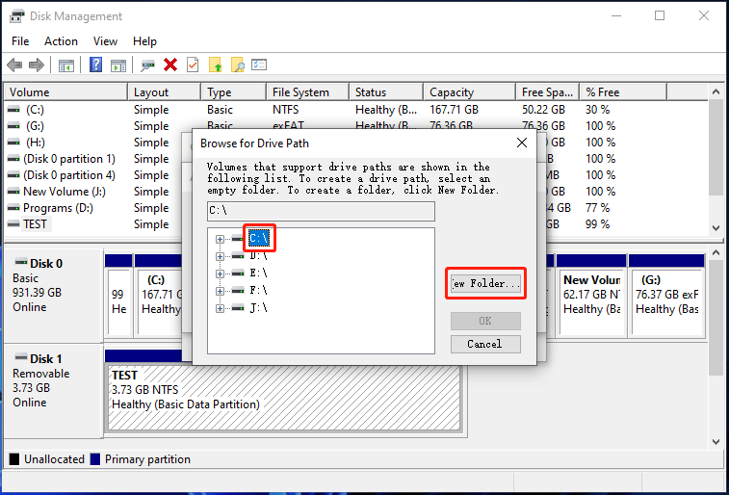729x495 pixels.
Task: Sort by % Free column header
Action: click(623, 92)
